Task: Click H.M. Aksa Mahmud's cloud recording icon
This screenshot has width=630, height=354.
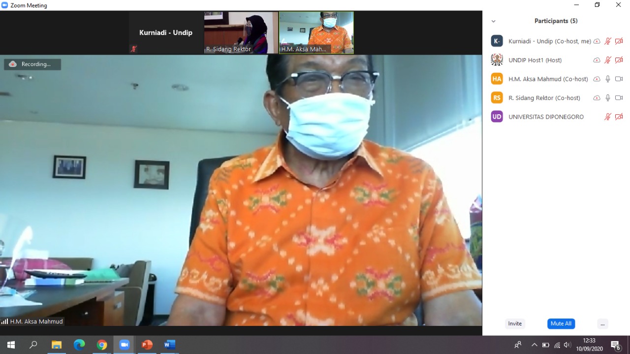Action: pos(597,79)
